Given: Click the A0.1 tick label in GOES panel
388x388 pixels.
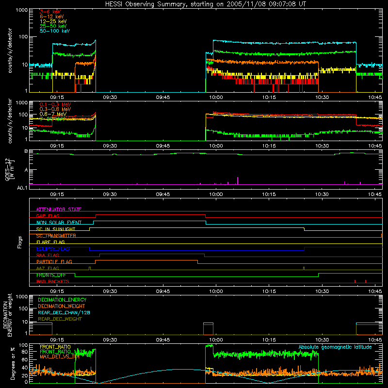Looking at the screenshot, I should 22,188.
